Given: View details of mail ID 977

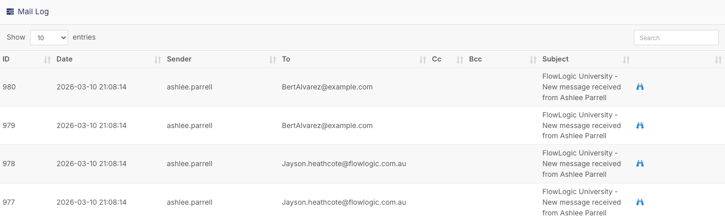Looking at the screenshot, I should [x=640, y=202].
